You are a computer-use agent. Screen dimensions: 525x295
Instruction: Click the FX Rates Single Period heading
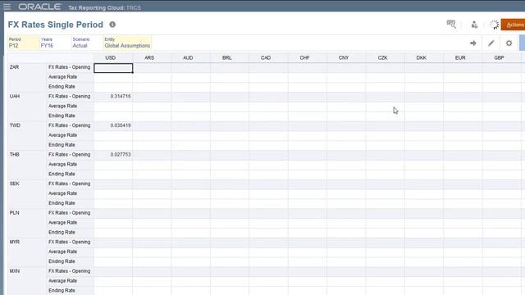coord(56,25)
